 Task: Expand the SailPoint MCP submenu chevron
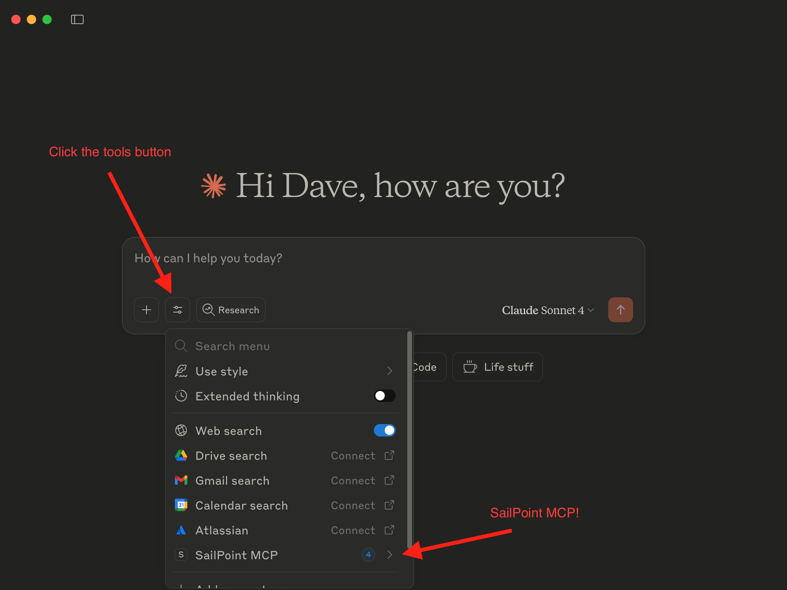pyautogui.click(x=390, y=555)
